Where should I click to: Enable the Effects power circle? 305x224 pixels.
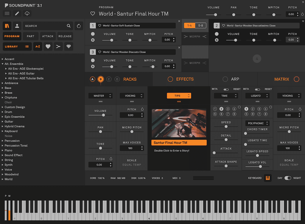pos(170,79)
